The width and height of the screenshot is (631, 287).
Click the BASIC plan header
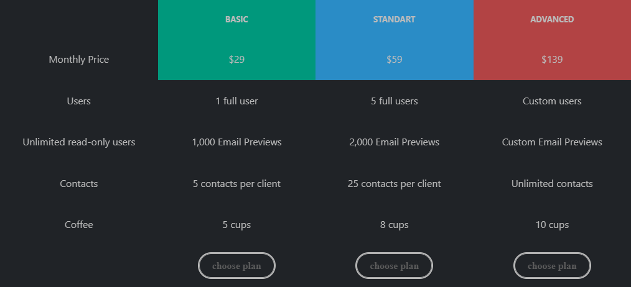pyautogui.click(x=236, y=19)
